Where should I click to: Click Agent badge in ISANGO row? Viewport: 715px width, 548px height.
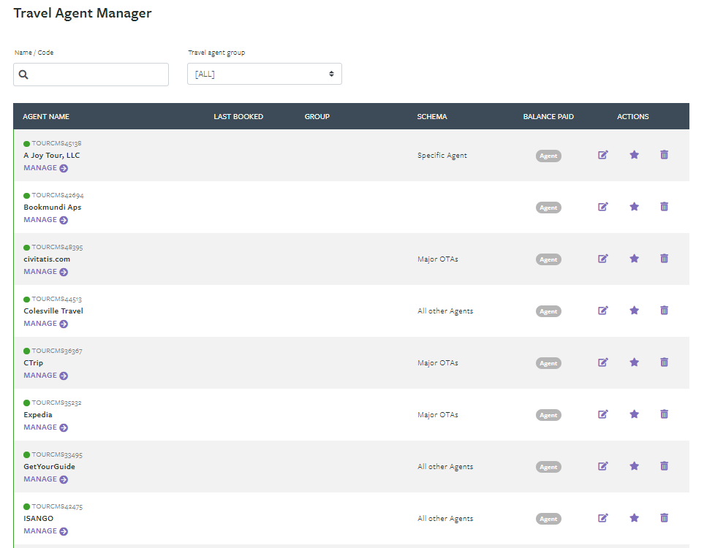coord(548,520)
